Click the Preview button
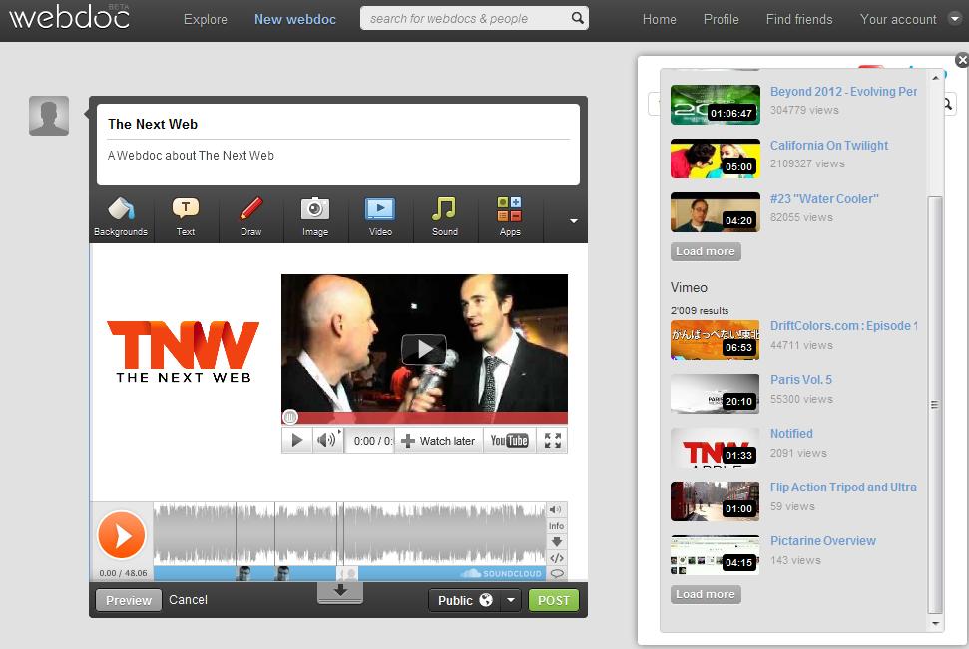The width and height of the screenshot is (969, 649). pyautogui.click(x=129, y=600)
